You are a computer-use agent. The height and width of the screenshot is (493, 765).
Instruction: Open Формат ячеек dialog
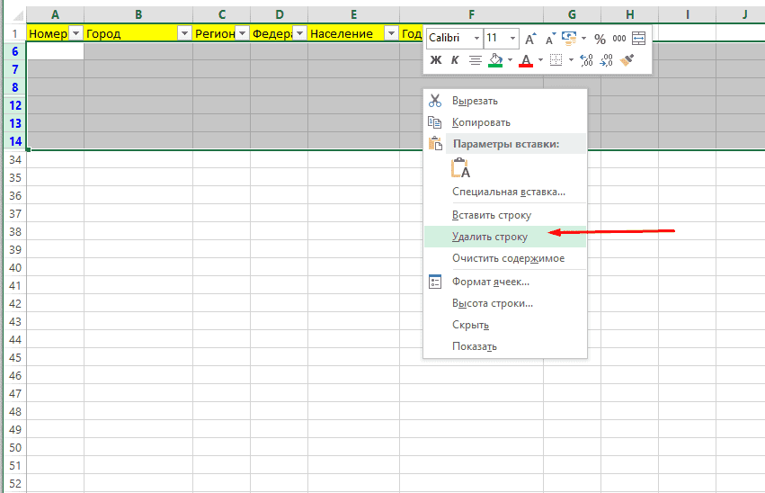(505, 282)
